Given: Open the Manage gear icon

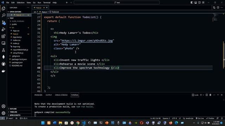Looking at the screenshot, I should (4, 113).
